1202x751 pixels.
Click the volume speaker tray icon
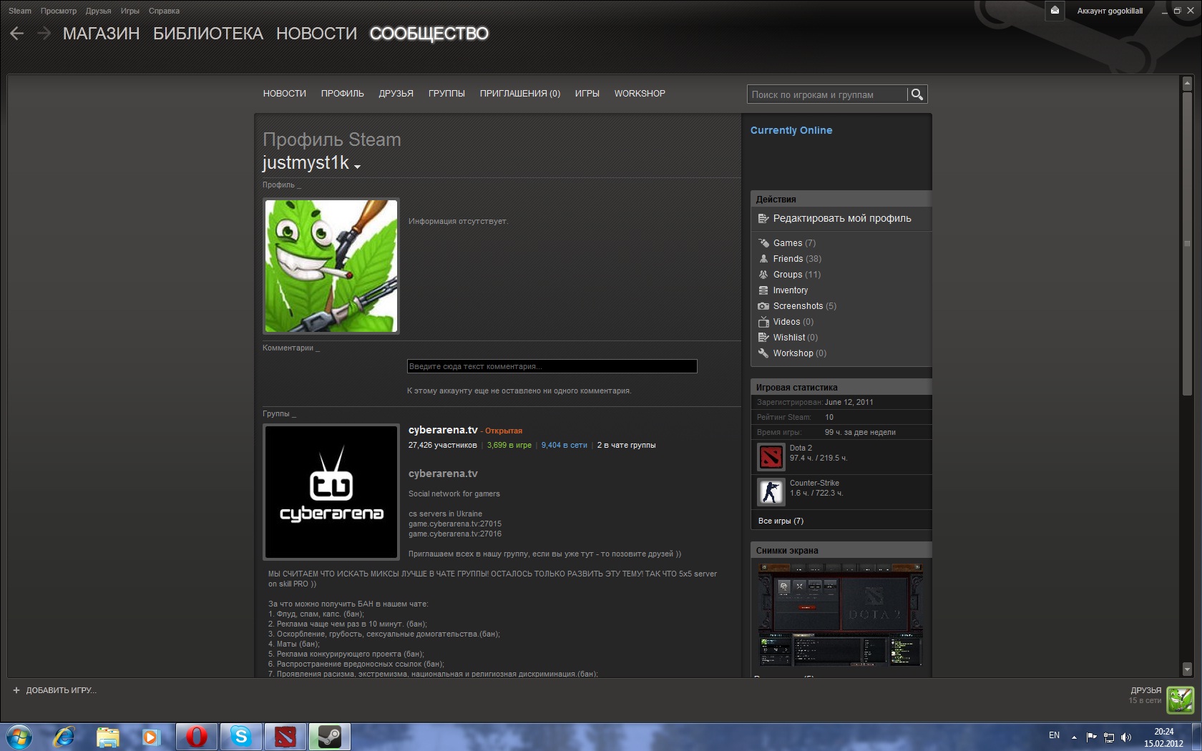point(1126,737)
